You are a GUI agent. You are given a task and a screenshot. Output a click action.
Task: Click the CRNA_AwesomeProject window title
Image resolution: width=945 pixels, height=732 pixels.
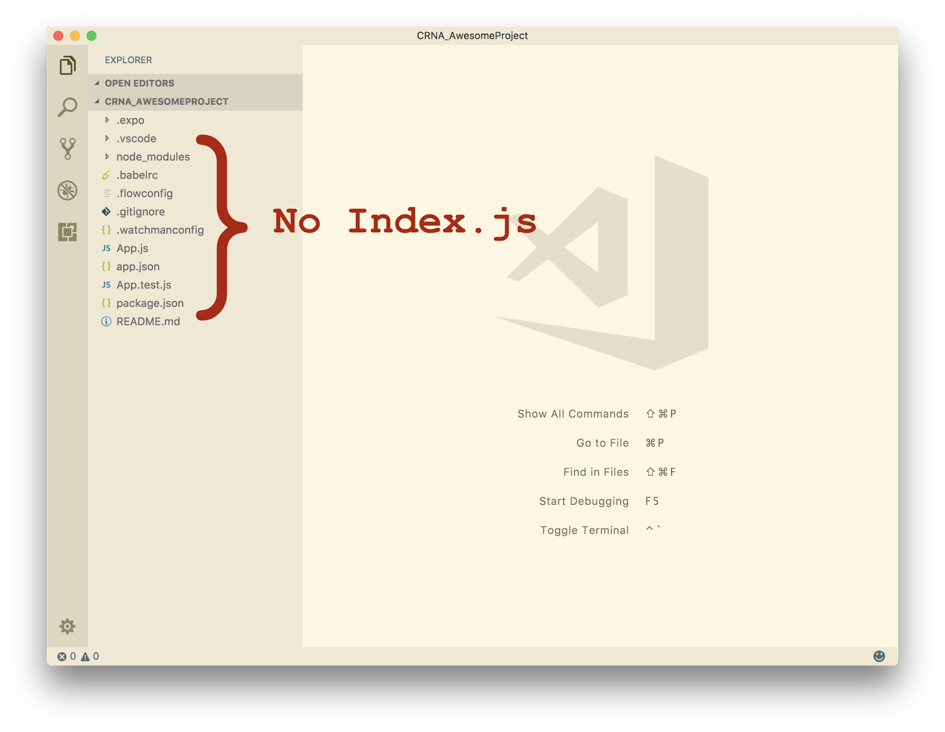[472, 35]
